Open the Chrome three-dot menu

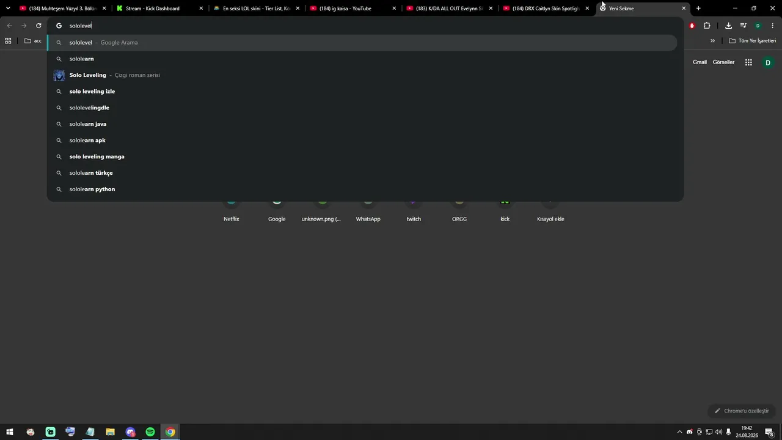[x=772, y=26]
